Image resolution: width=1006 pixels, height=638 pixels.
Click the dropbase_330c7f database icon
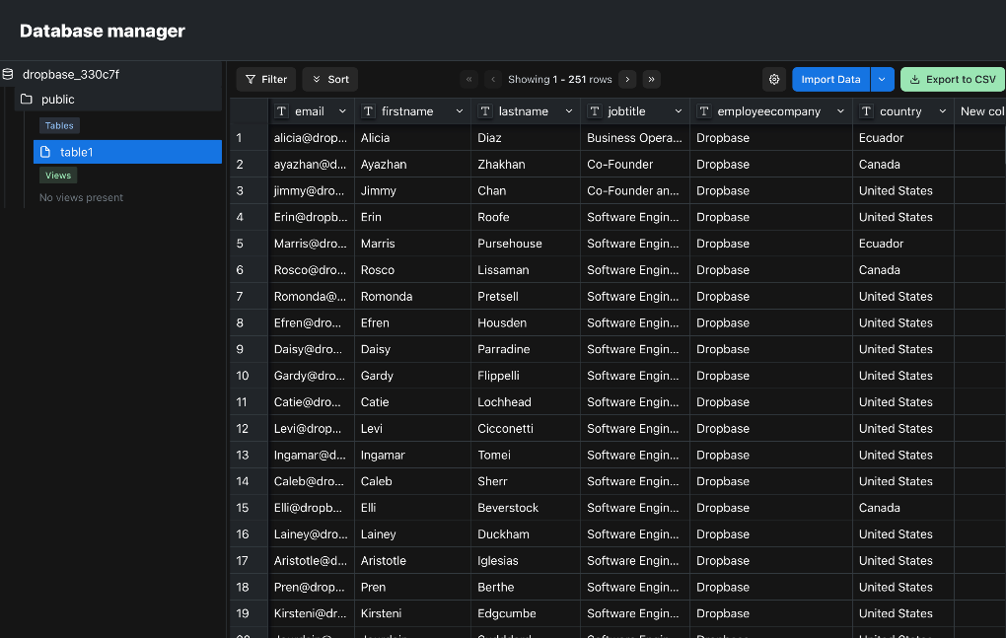pyautogui.click(x=9, y=74)
